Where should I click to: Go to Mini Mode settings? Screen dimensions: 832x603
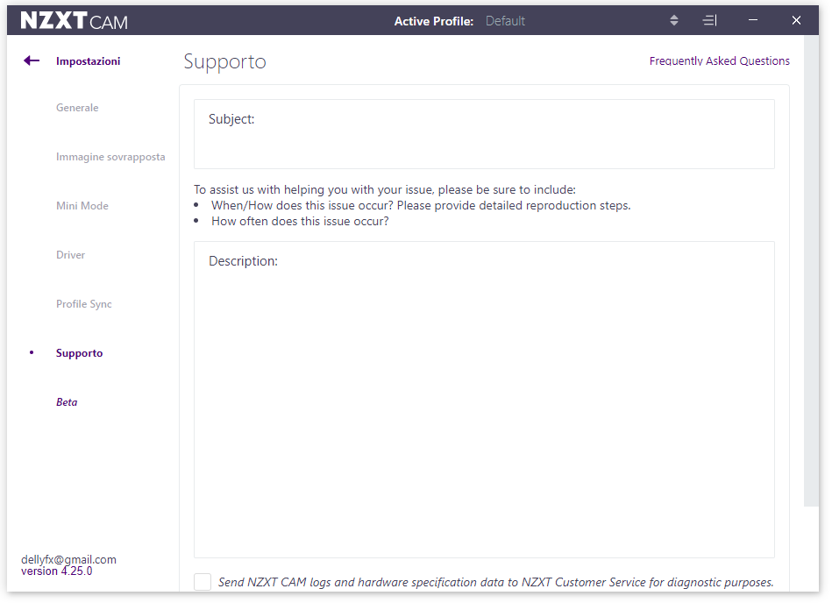[82, 206]
